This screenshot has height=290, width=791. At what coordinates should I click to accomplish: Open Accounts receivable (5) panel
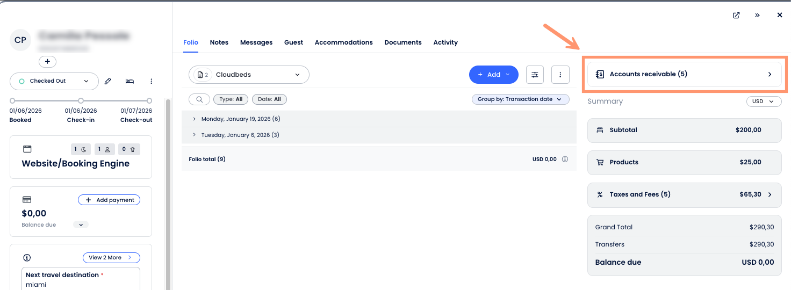tap(684, 74)
